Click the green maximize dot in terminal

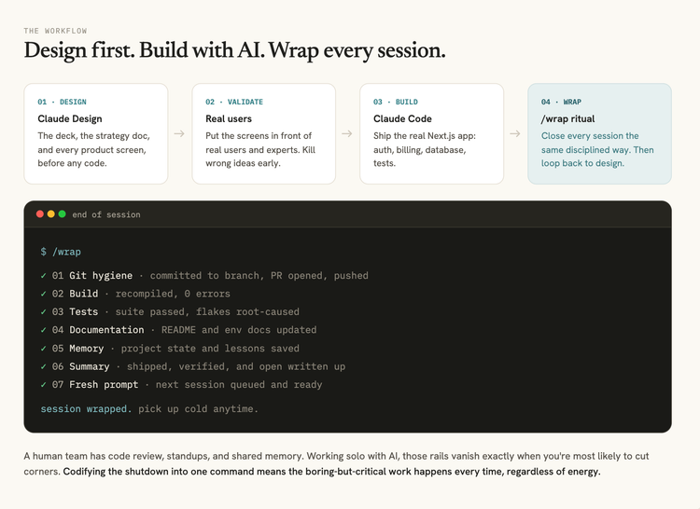[x=62, y=213]
